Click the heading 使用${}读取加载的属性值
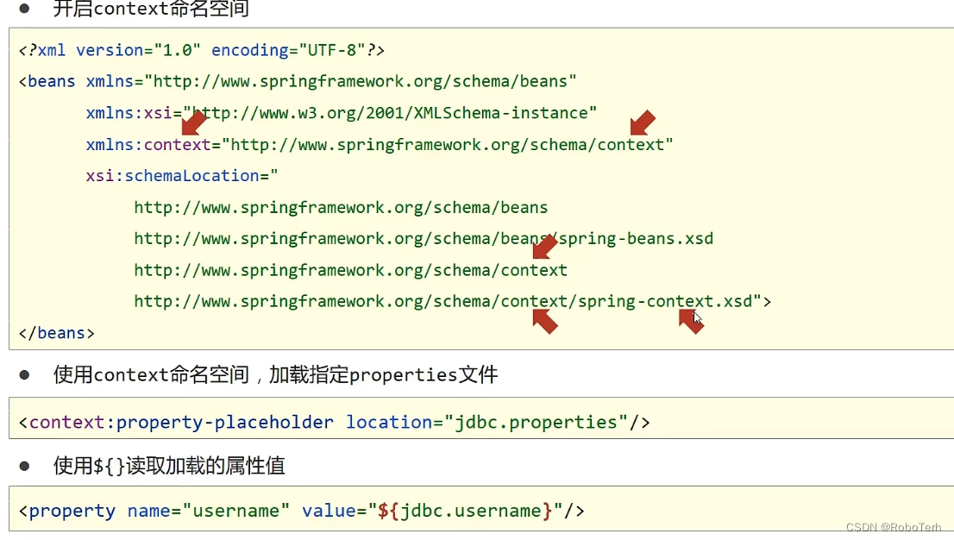954x540 pixels. coord(169,466)
